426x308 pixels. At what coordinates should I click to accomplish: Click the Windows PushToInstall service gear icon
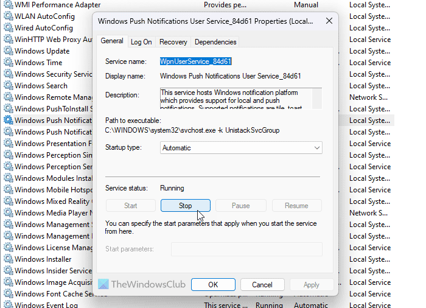9,109
